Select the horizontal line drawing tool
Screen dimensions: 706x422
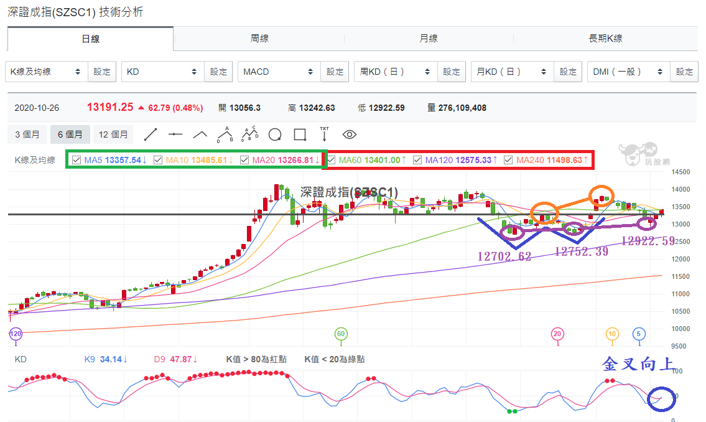point(175,134)
